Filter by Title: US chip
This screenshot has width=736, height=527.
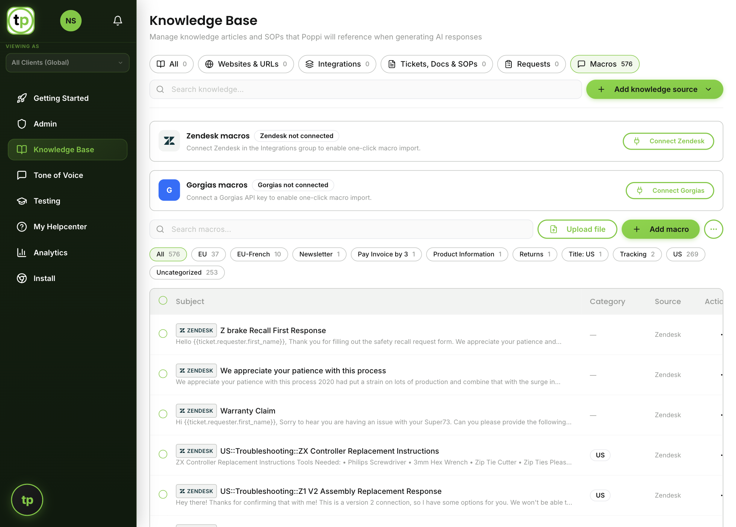point(585,254)
